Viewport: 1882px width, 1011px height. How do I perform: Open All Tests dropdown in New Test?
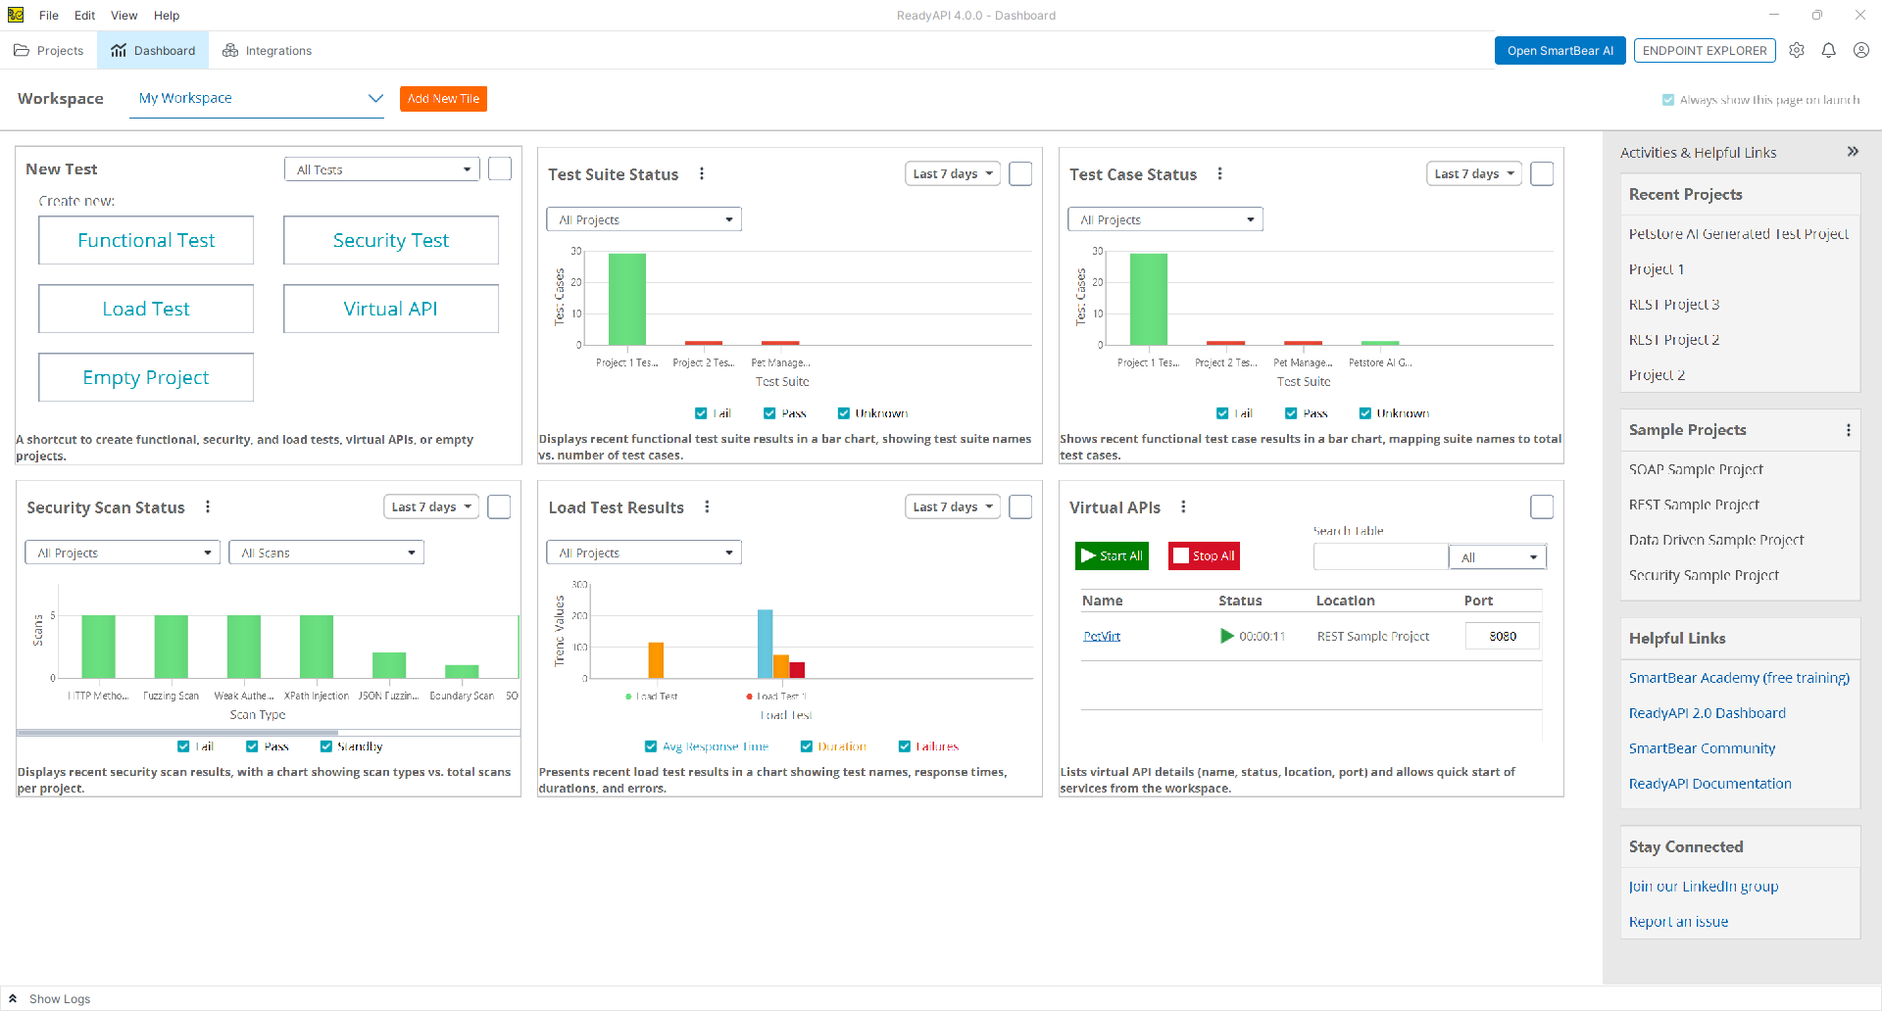click(382, 169)
